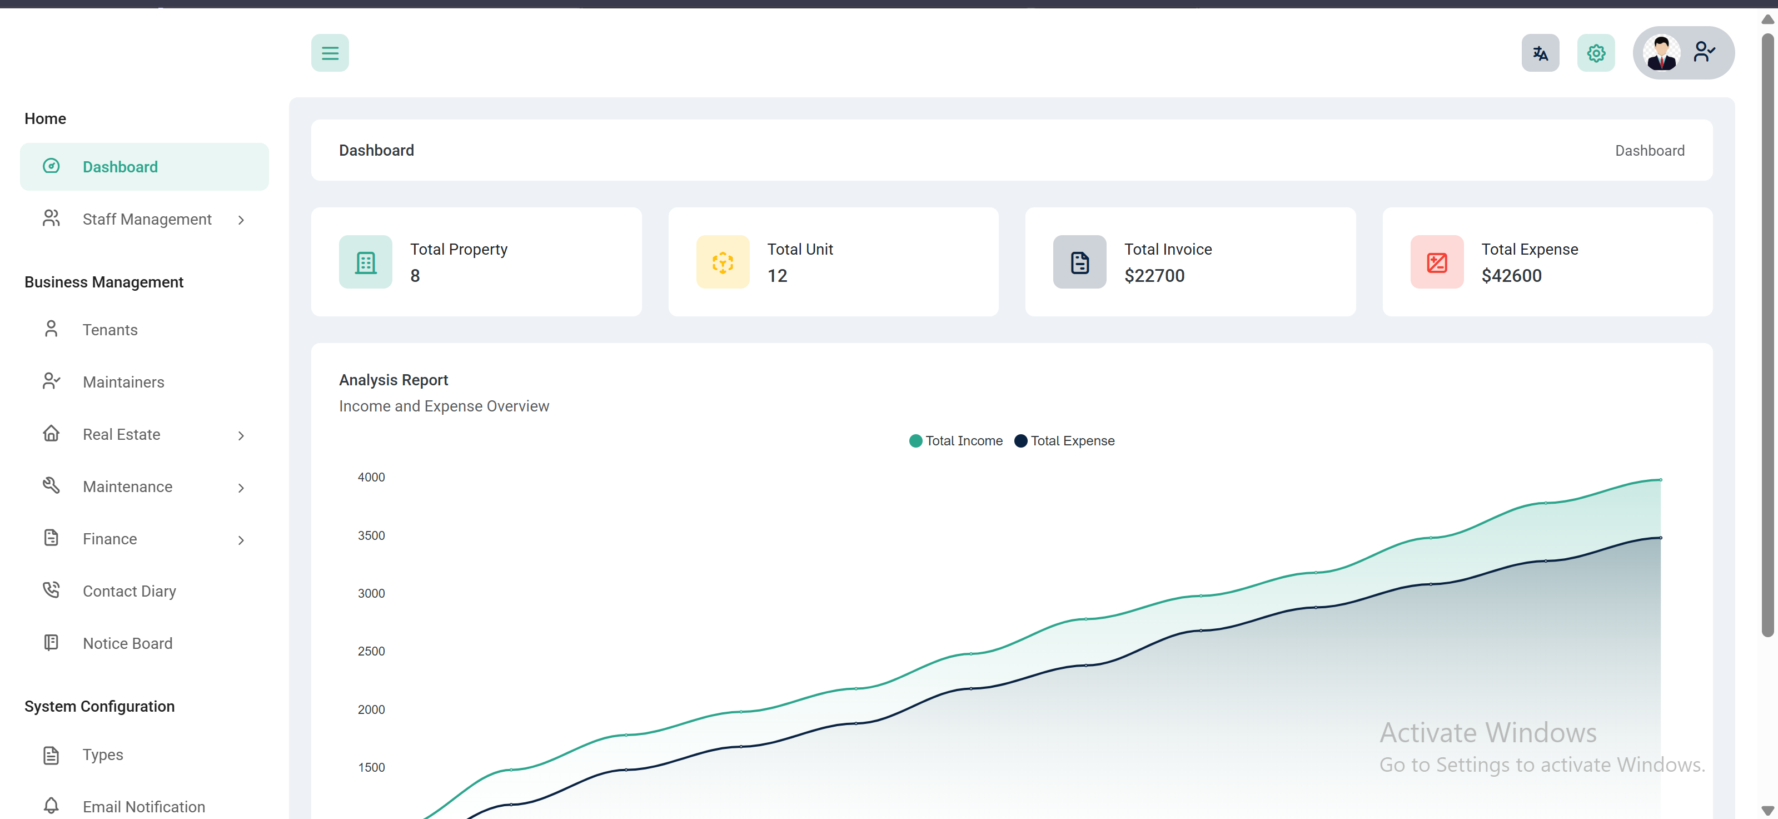Click the green Total Income legend dot
1778x819 pixels.
click(x=915, y=440)
